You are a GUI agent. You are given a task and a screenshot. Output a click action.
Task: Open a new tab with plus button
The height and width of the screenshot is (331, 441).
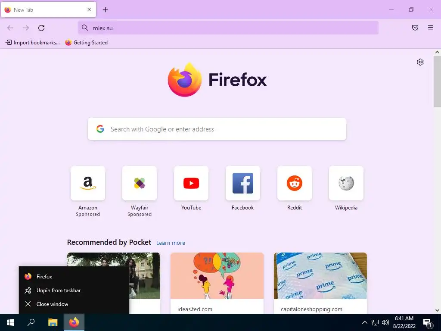click(105, 10)
